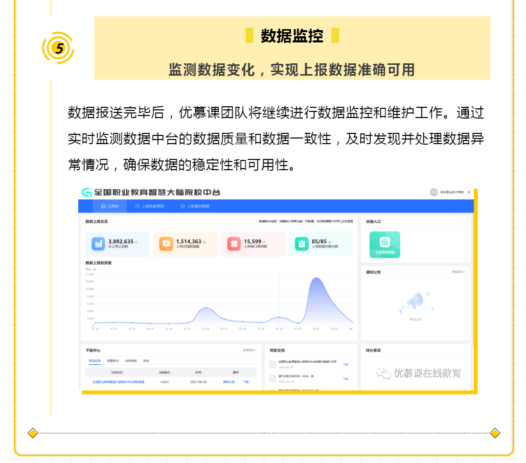526x463 pixels.
Task: Select the 质量报告 tab in 下载中心
Action: 112,361
